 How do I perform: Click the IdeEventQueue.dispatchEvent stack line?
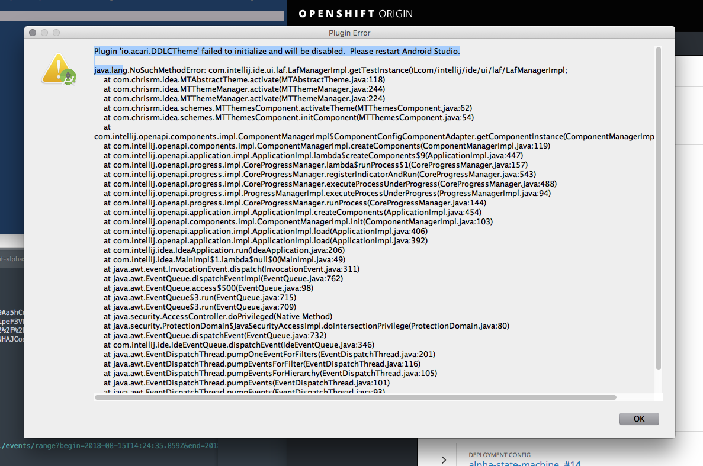(239, 345)
